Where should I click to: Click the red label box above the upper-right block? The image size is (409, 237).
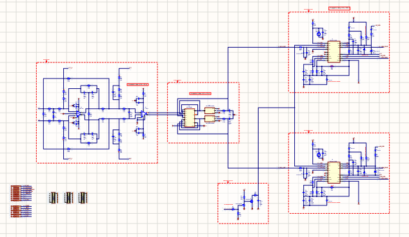[x=339, y=8]
